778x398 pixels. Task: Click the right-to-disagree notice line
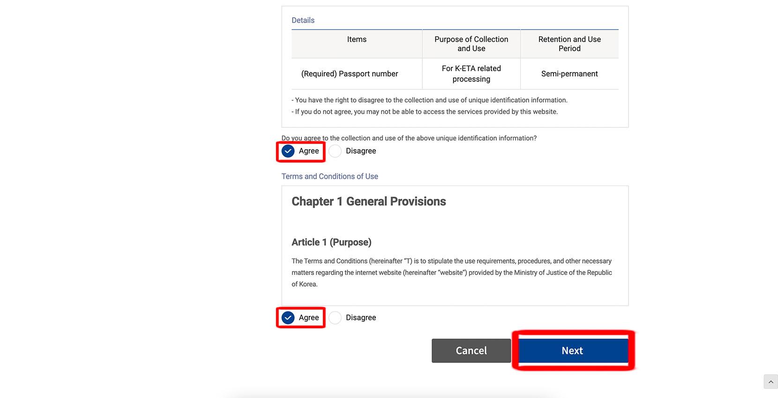pos(429,100)
